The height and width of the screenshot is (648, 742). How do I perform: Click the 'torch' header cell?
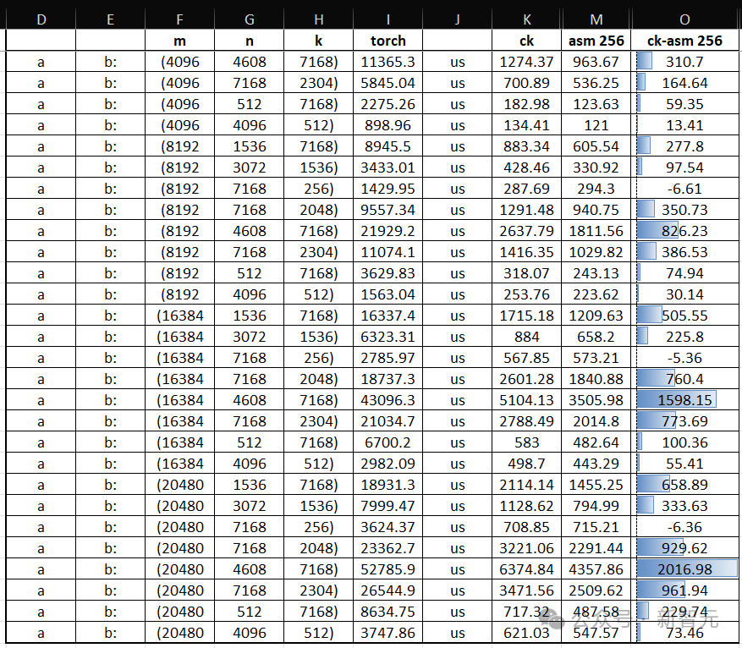387,41
